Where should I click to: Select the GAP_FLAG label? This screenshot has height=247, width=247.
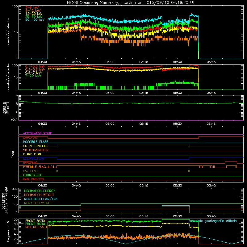click(30, 137)
